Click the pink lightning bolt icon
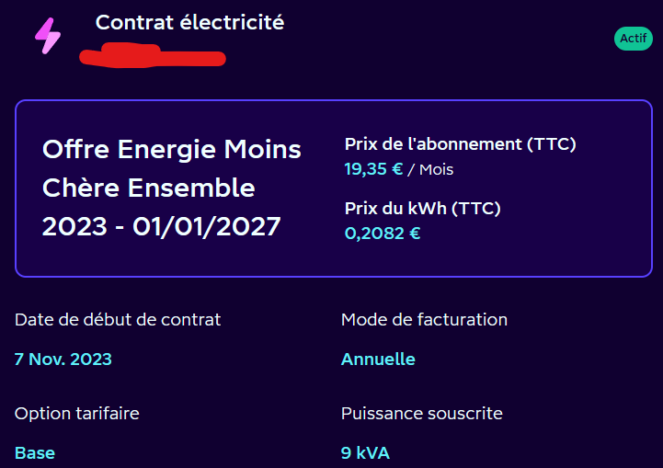 47,36
